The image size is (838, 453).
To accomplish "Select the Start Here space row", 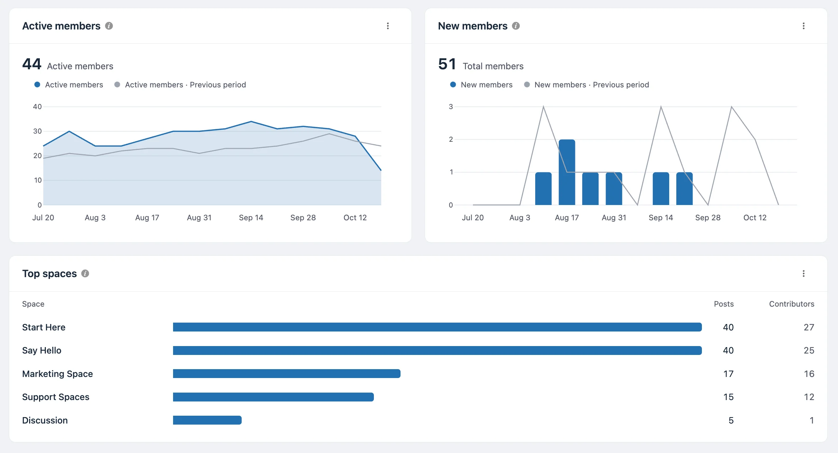I will coord(418,327).
